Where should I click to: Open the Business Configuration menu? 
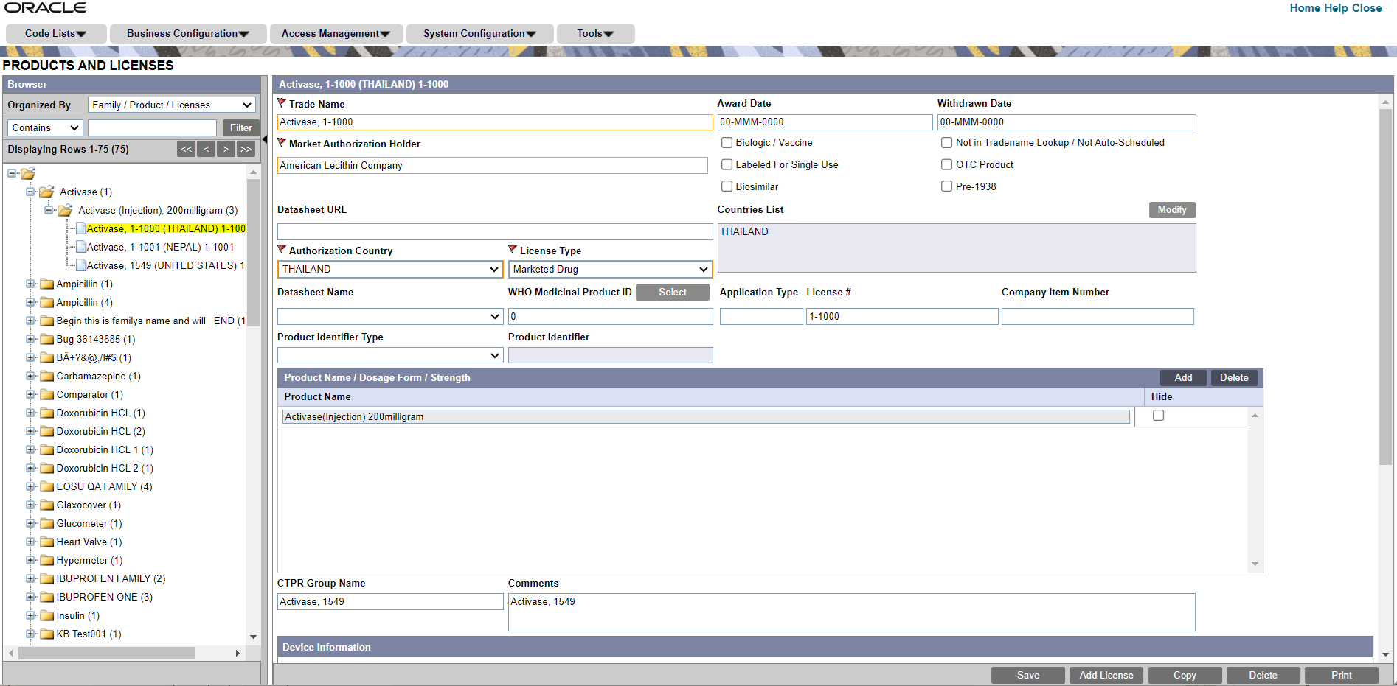click(x=188, y=33)
